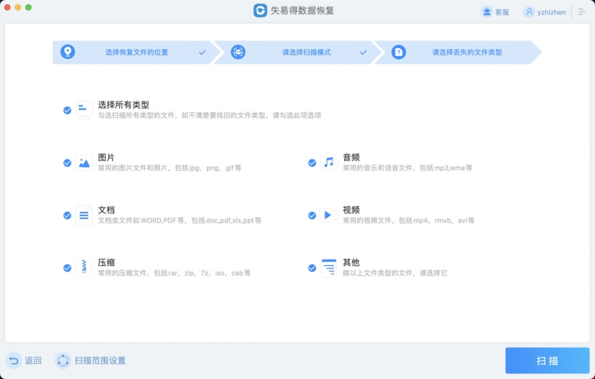Uncheck the 图片 file type
This screenshot has width=595, height=379.
click(x=67, y=163)
